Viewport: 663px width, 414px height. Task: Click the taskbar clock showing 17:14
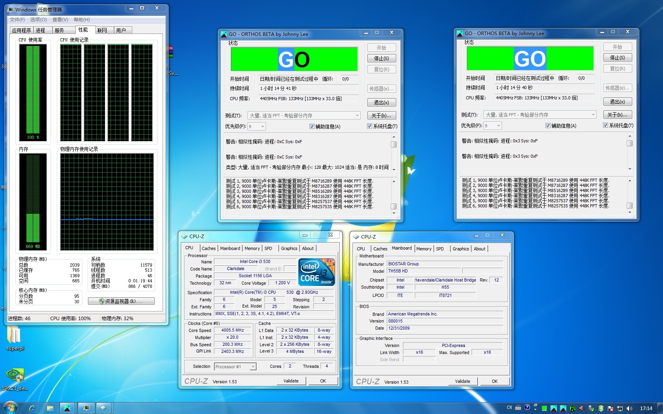tap(646, 408)
